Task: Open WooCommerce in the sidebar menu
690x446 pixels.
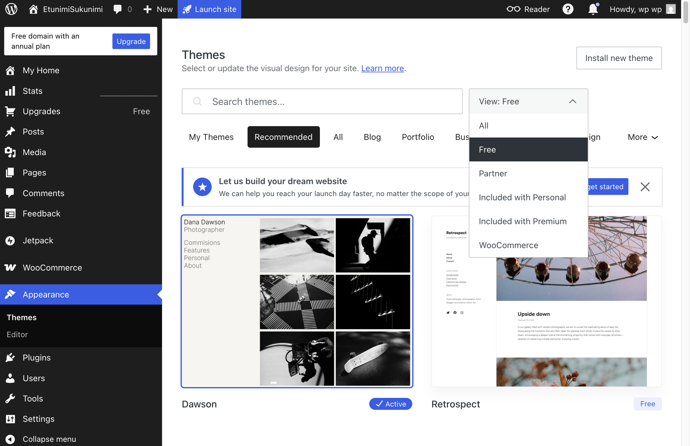Action: coord(52,268)
